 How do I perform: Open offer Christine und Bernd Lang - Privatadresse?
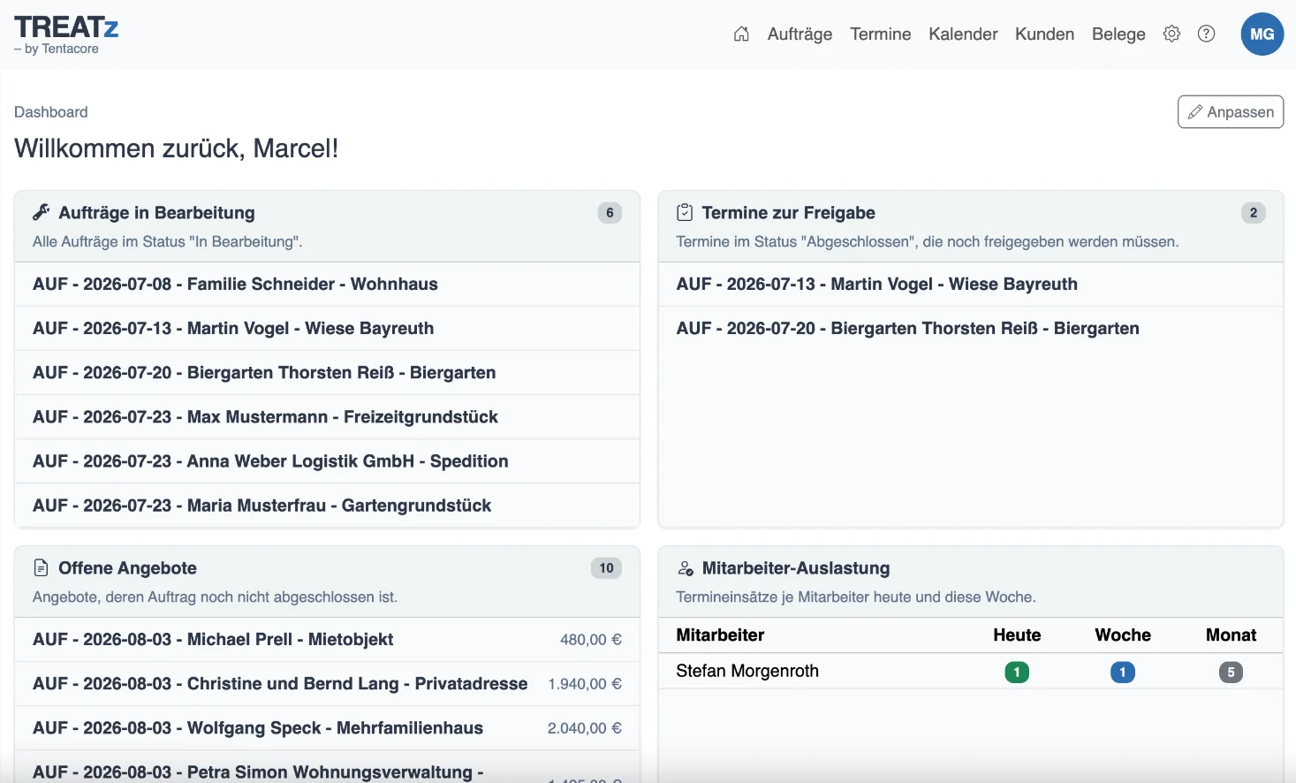tap(327, 683)
